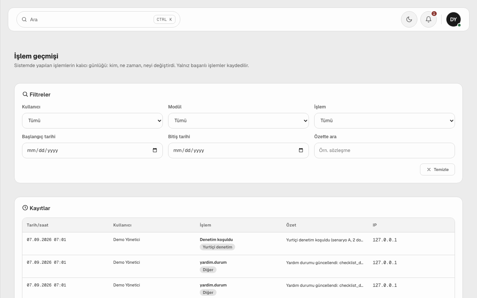Image resolution: width=477 pixels, height=298 pixels.
Task: Open the Modül dropdown
Action: point(238,121)
